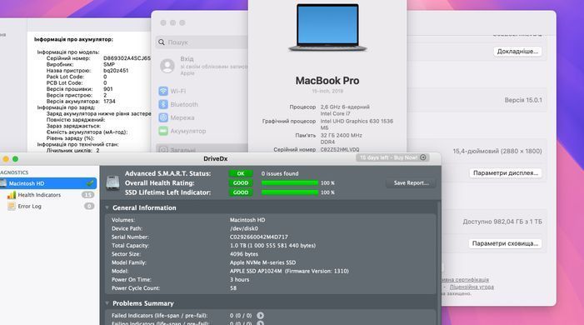Click 'Power On Time' value 3 hours
Screen dimensions: 584x325
tap(239, 279)
